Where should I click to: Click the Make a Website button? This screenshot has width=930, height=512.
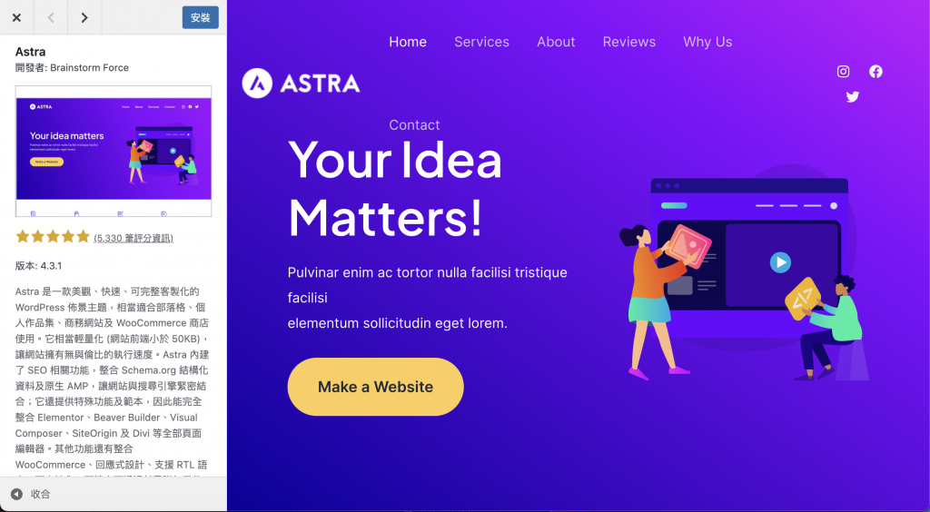[375, 387]
